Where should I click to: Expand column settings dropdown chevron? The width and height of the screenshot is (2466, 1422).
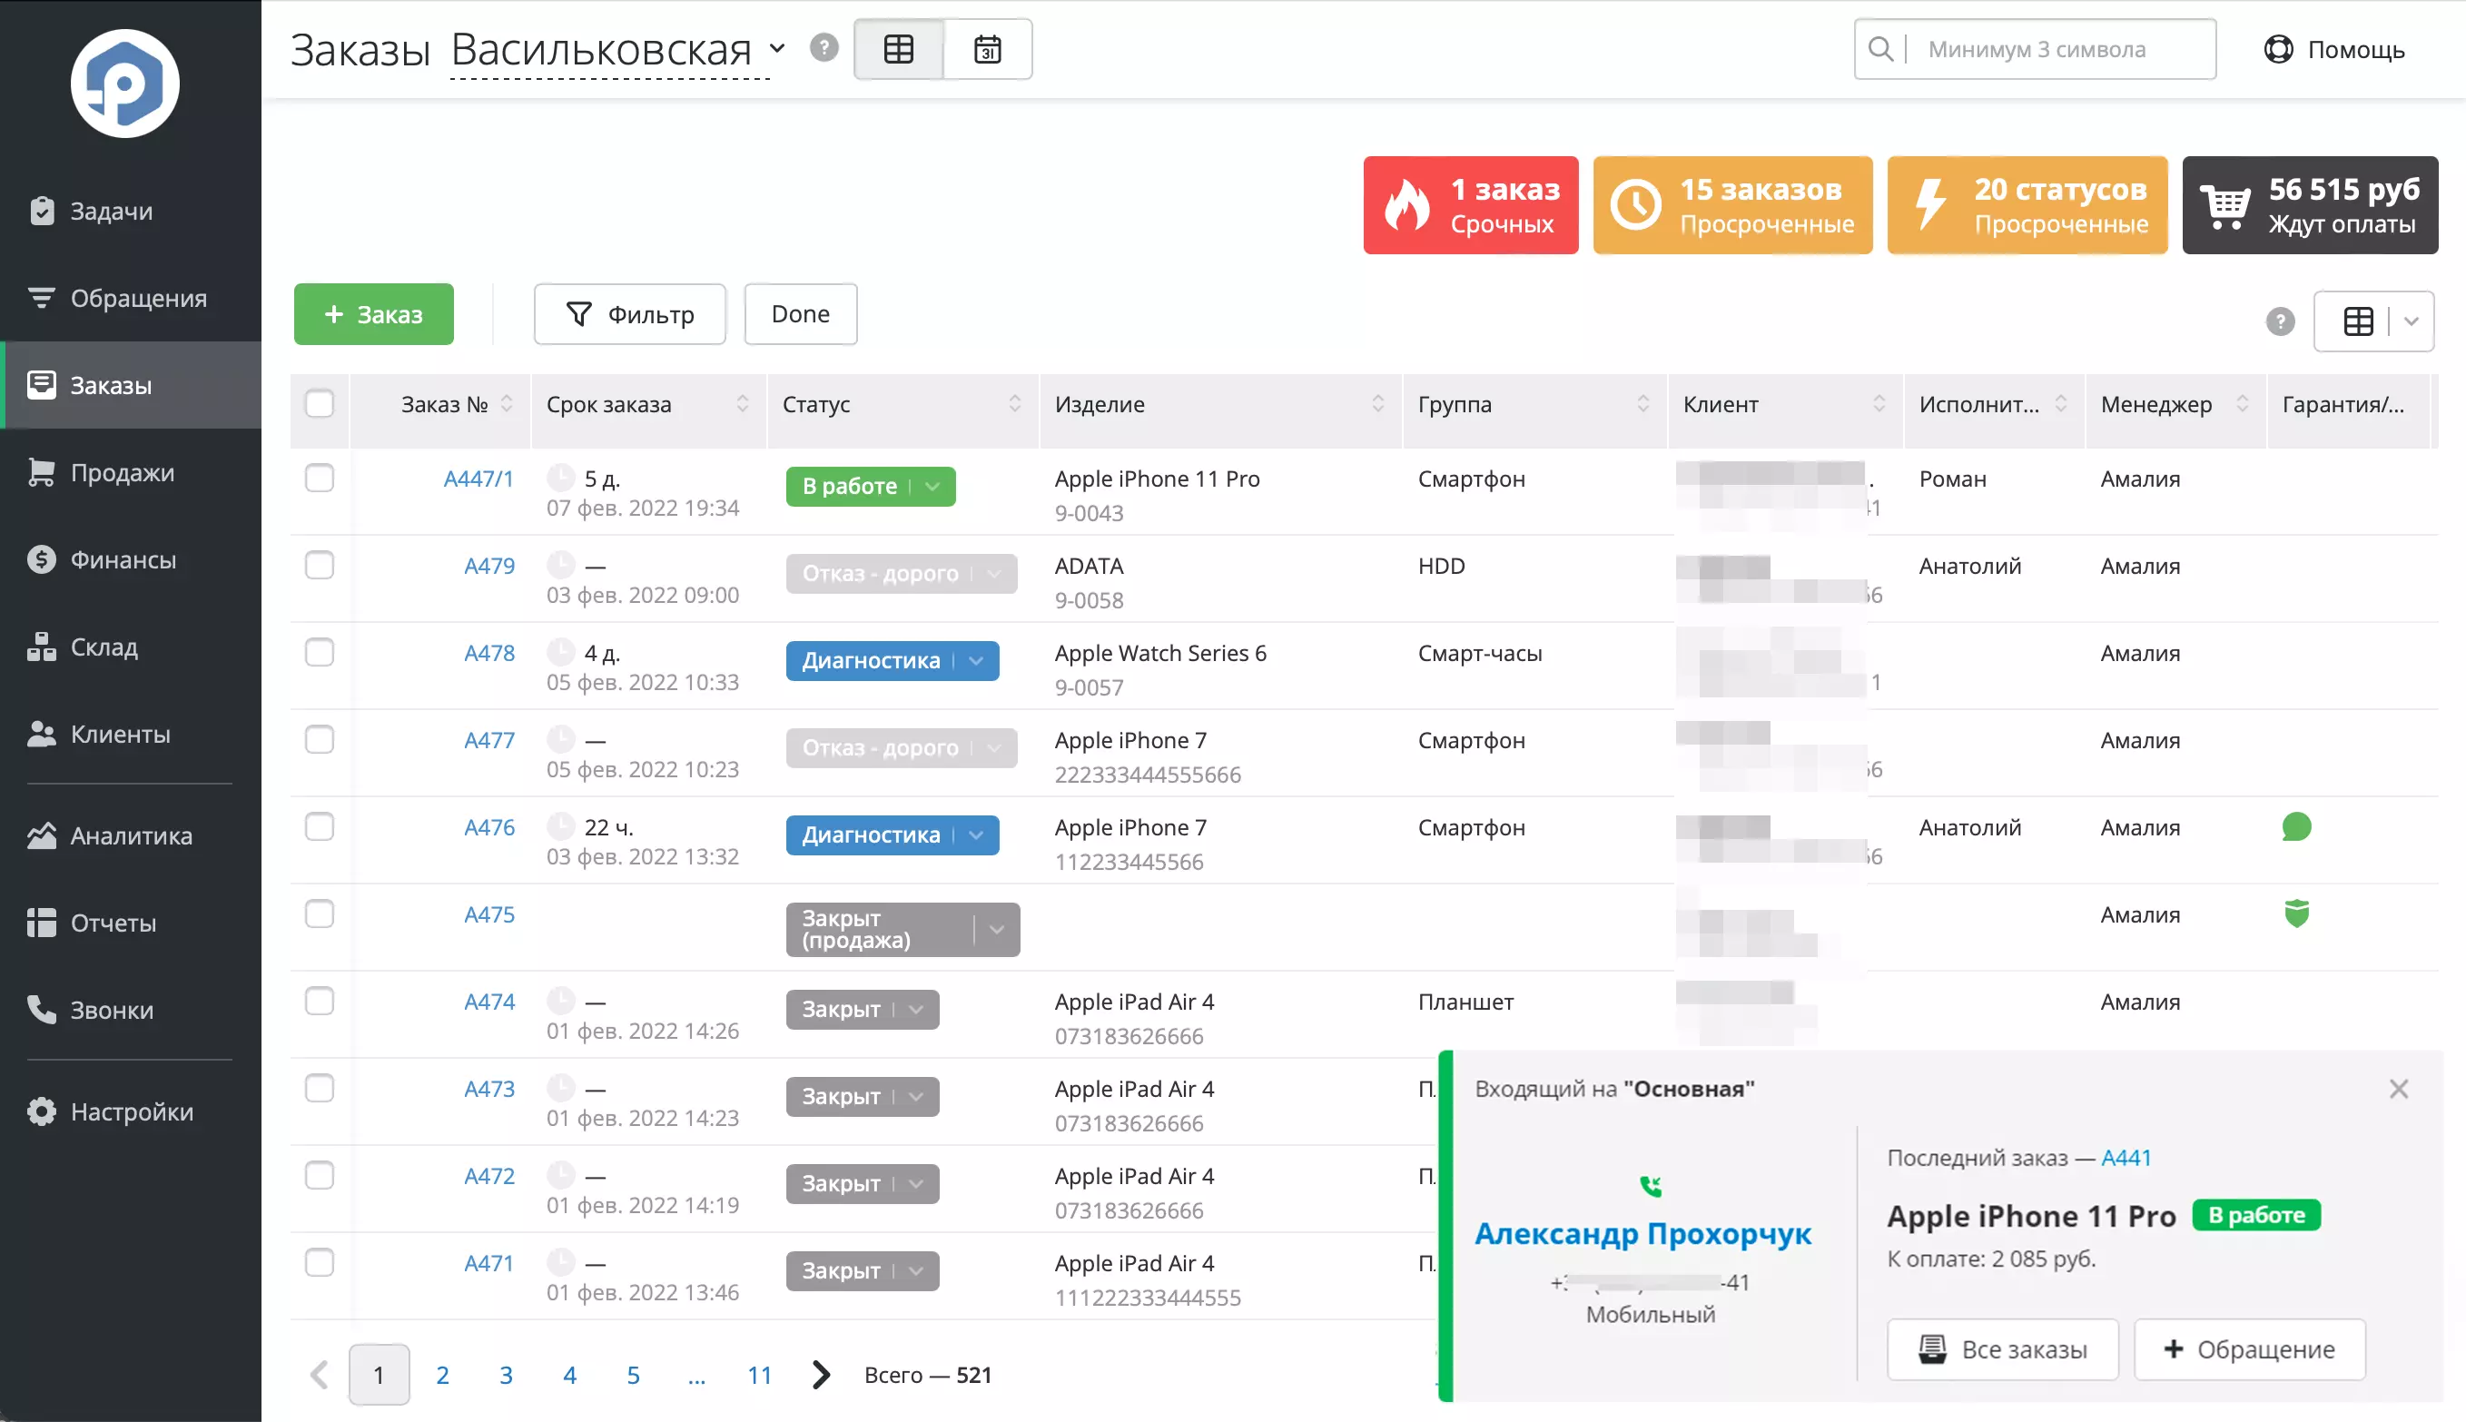point(2412,321)
